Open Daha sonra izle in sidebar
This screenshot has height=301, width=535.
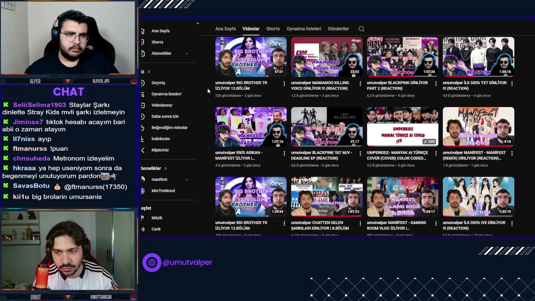click(x=165, y=117)
